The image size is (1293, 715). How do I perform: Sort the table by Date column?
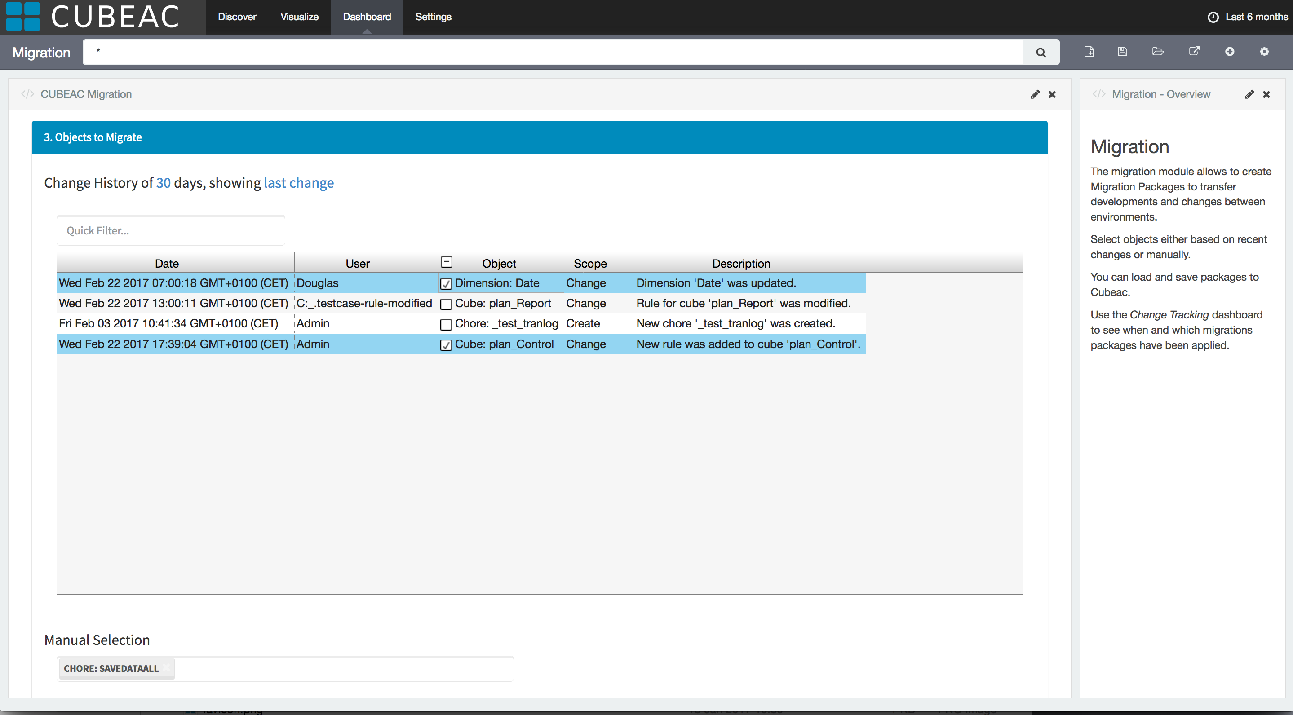167,264
